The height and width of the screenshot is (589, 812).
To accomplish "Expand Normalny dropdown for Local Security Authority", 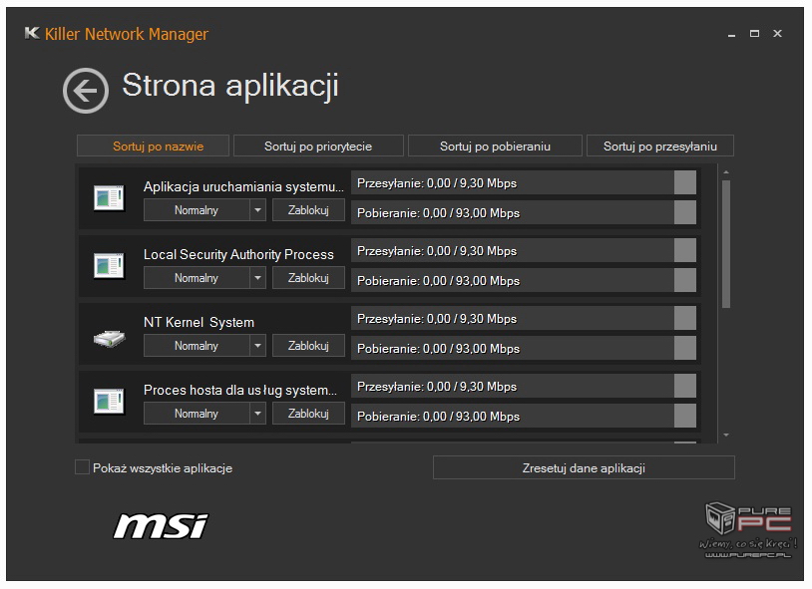I will click(257, 278).
